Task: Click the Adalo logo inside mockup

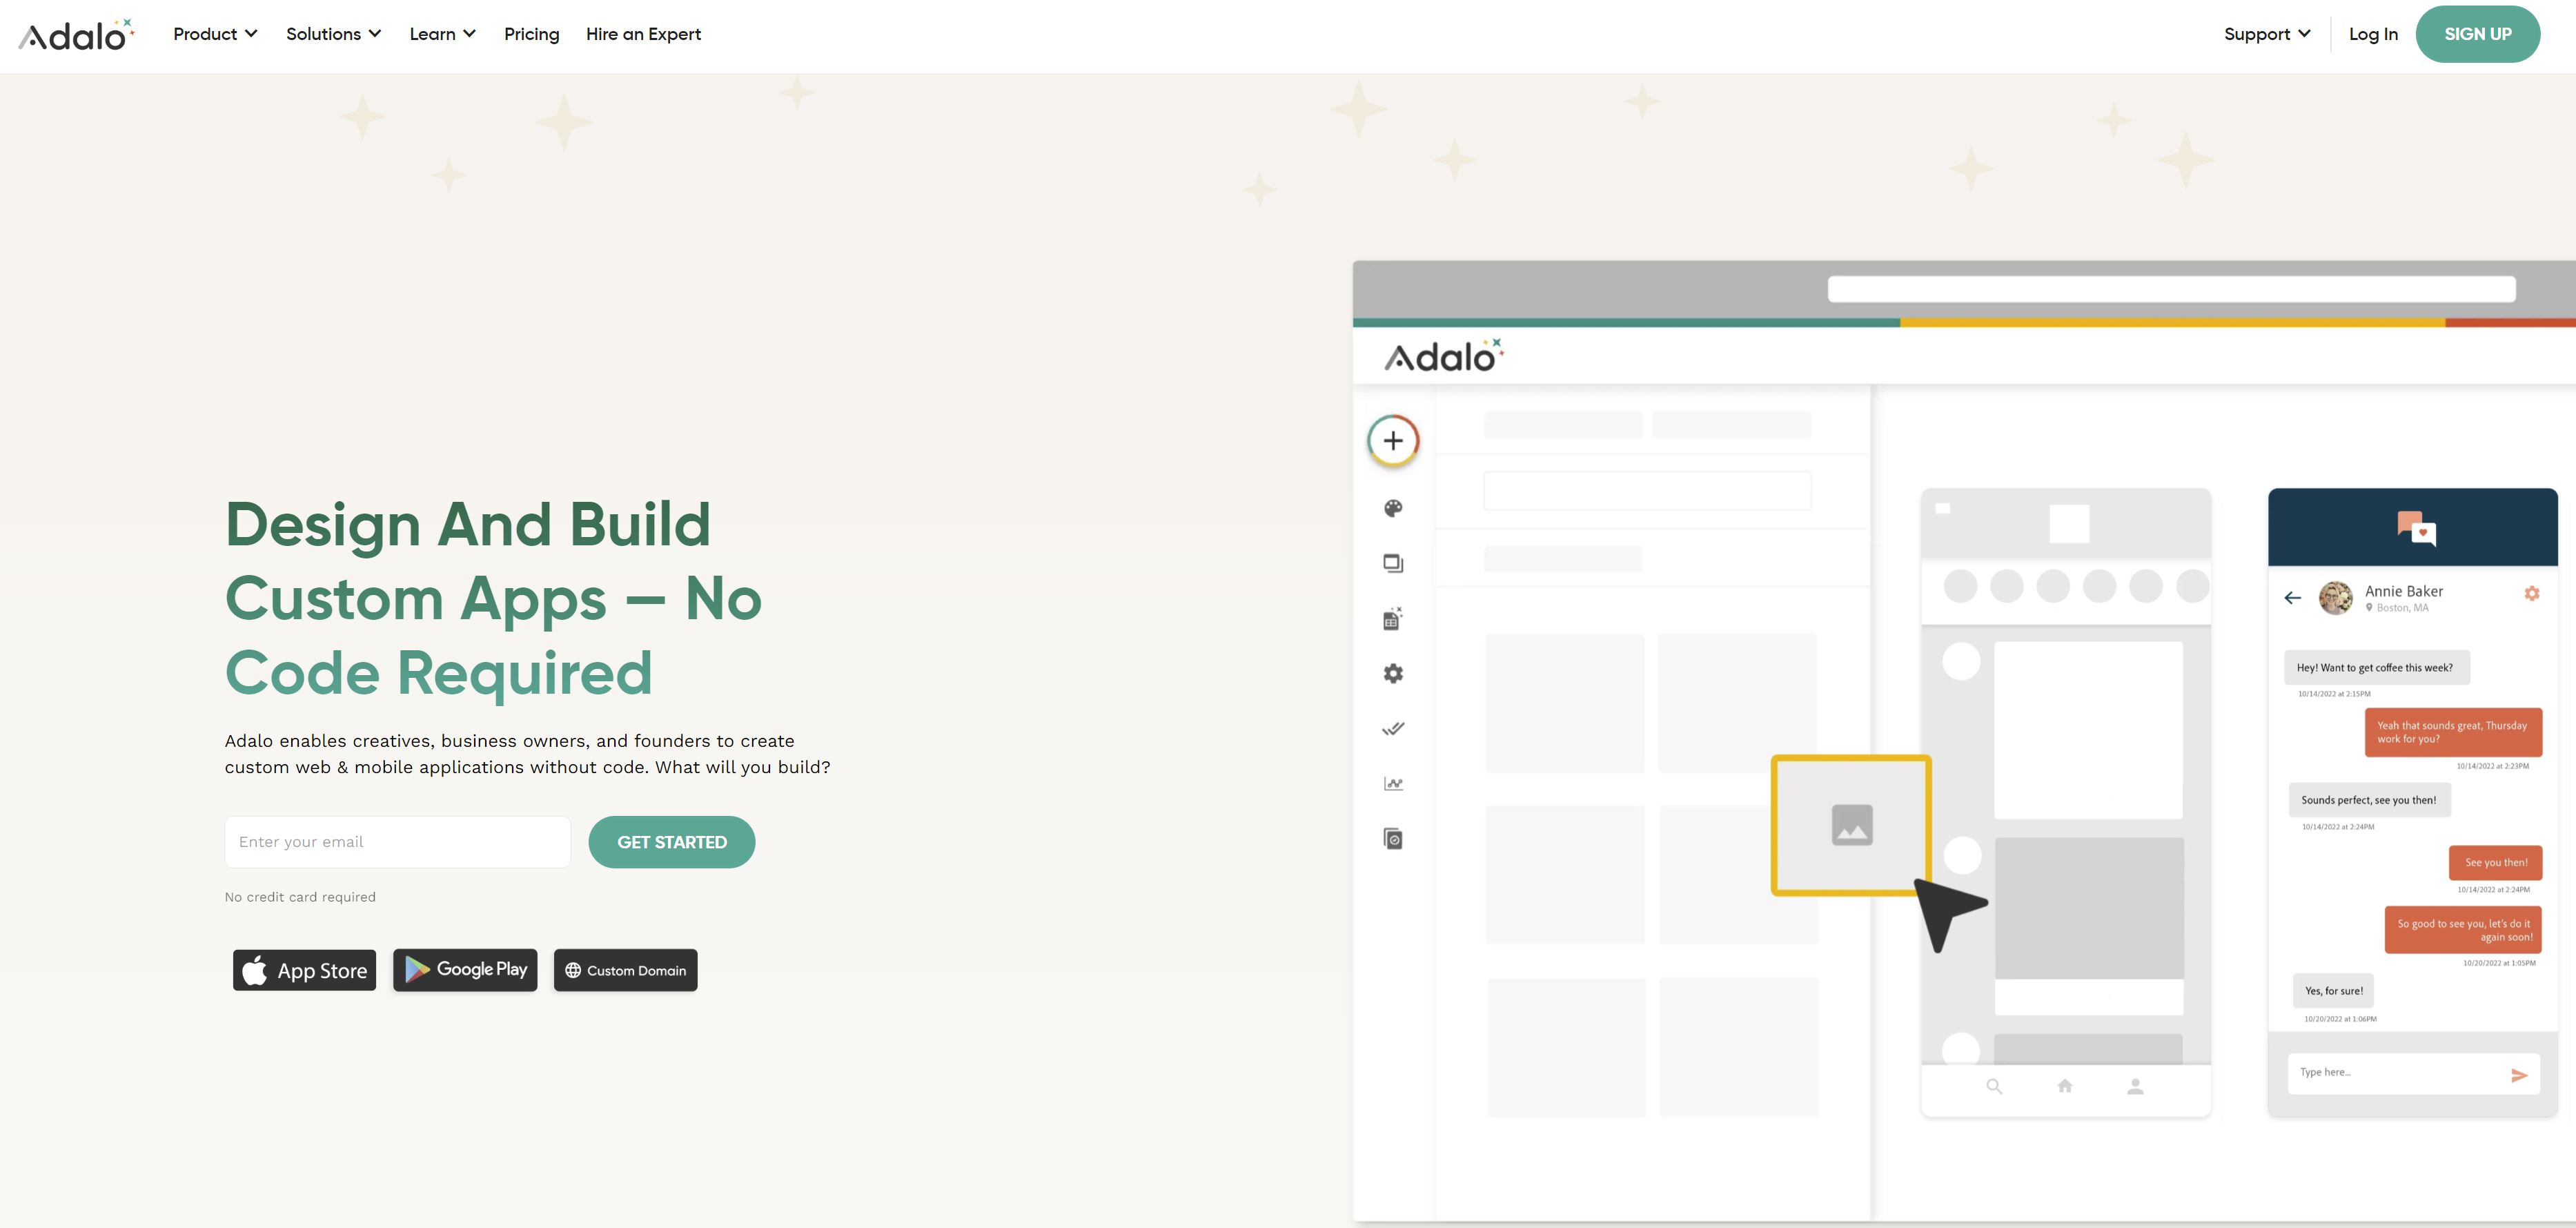Action: (x=1444, y=356)
